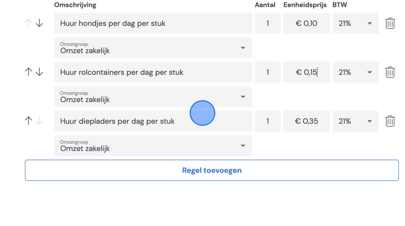The height and width of the screenshot is (226, 405).
Task: Expand Omzetgroep dropdown under Huur rolcontainers
Action: click(153, 97)
